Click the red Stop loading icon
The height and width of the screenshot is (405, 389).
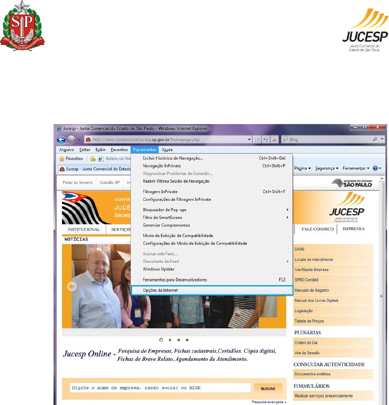pos(274,139)
